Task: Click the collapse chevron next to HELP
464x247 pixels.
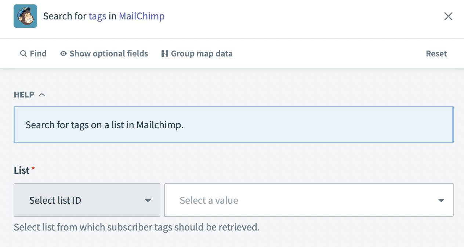Action: [x=41, y=94]
